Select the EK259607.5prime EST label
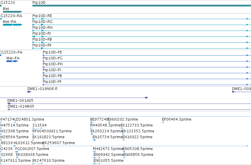Image resolution: width=251 pixels, height=165 pixels. 59,143
